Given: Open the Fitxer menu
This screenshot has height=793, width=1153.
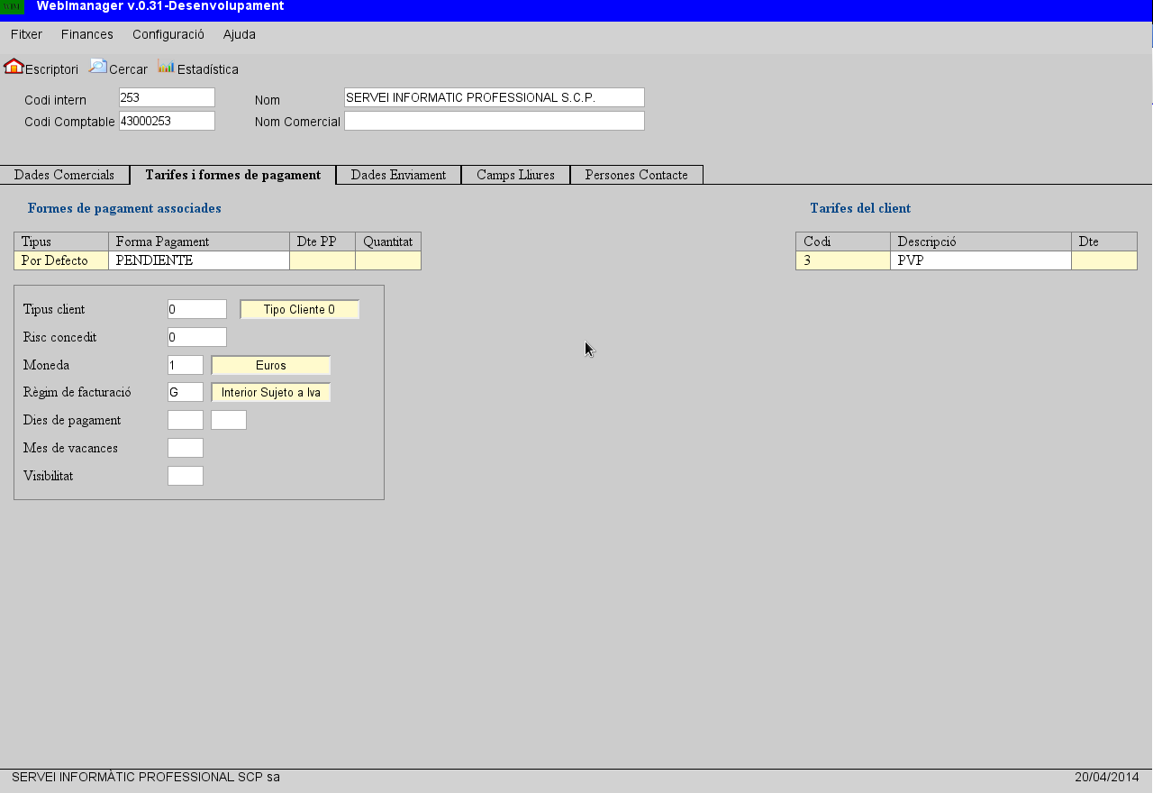Looking at the screenshot, I should click(26, 34).
